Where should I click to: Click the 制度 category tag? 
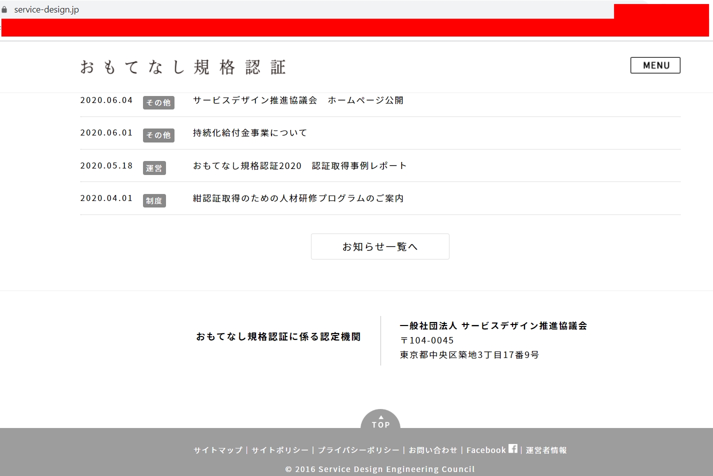pos(154,200)
